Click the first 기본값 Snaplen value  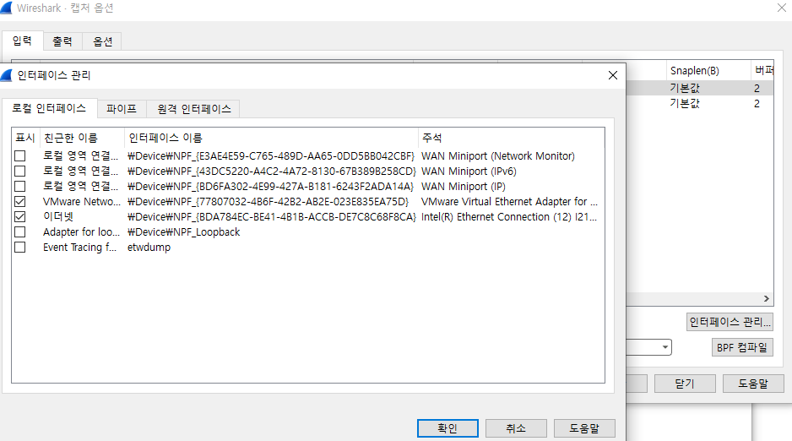click(x=685, y=88)
